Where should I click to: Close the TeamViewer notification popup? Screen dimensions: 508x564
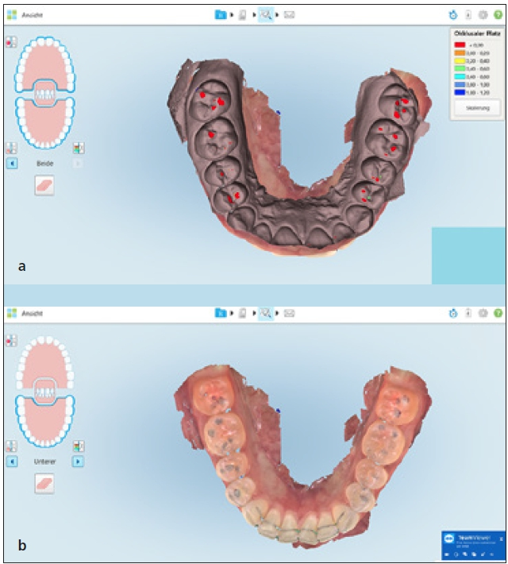tap(501, 538)
